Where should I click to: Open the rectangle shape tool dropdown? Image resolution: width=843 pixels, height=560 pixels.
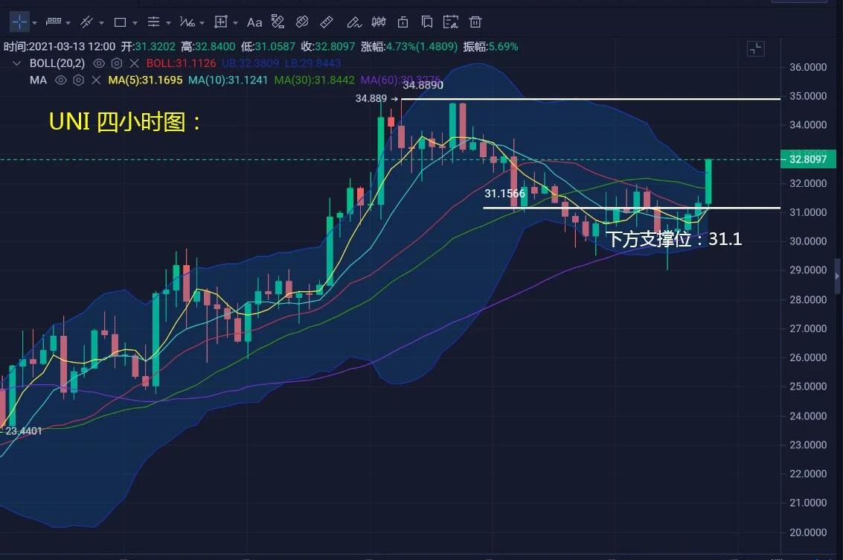(135, 22)
